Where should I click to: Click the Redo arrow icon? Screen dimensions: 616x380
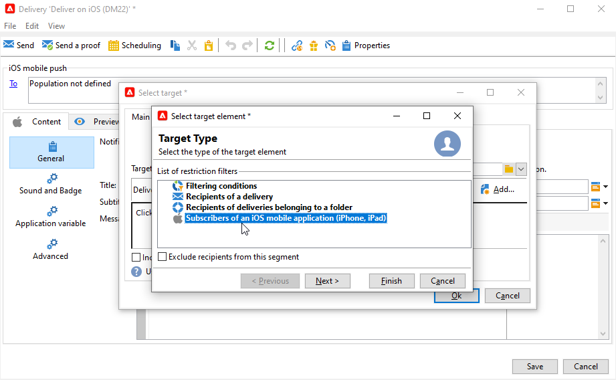(x=247, y=45)
